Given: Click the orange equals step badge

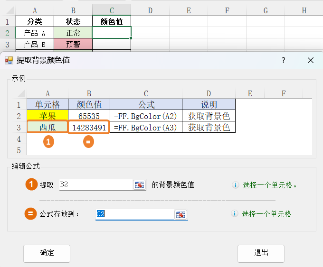Looking at the screenshot, I should point(31,214).
